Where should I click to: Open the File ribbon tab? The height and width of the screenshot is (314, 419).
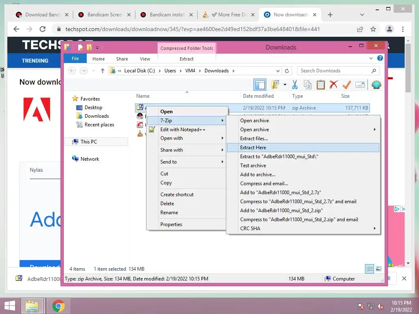75,58
